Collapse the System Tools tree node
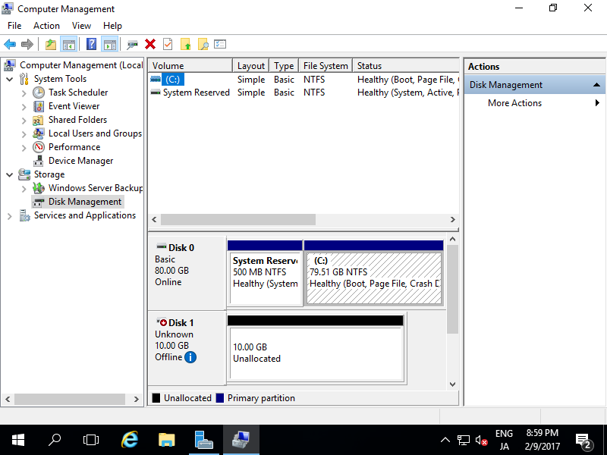This screenshot has width=607, height=455. pos(10,80)
